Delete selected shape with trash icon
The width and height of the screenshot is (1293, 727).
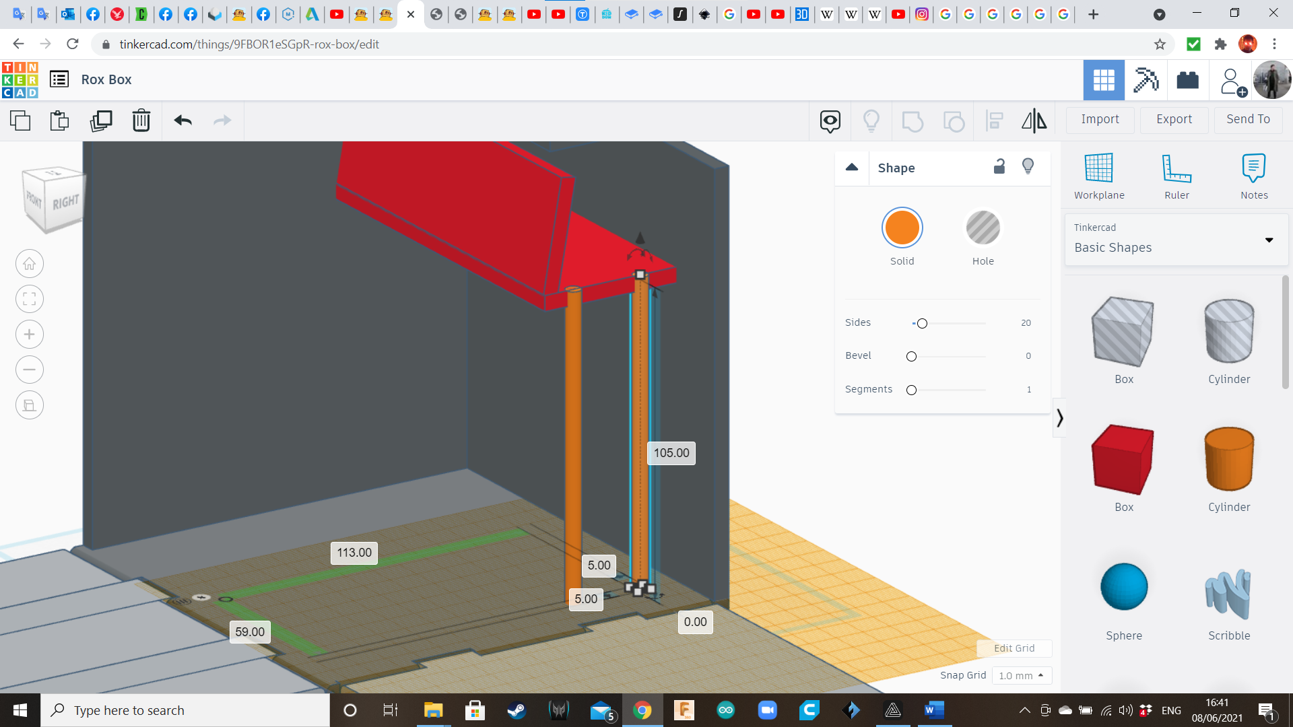141,120
